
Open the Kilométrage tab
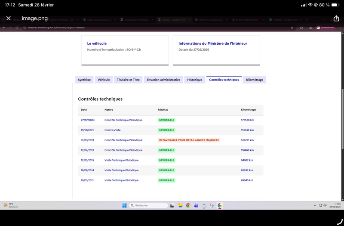click(255, 80)
